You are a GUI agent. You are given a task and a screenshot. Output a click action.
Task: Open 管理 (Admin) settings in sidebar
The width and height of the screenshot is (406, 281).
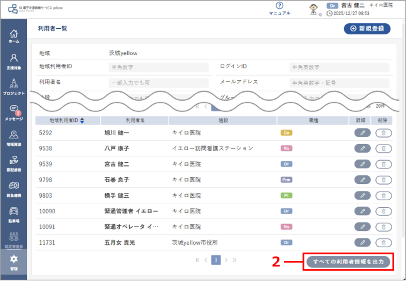[14, 262]
